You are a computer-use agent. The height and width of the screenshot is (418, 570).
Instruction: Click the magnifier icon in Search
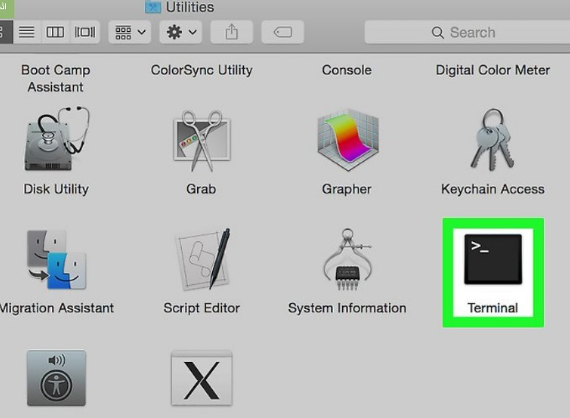(x=438, y=33)
